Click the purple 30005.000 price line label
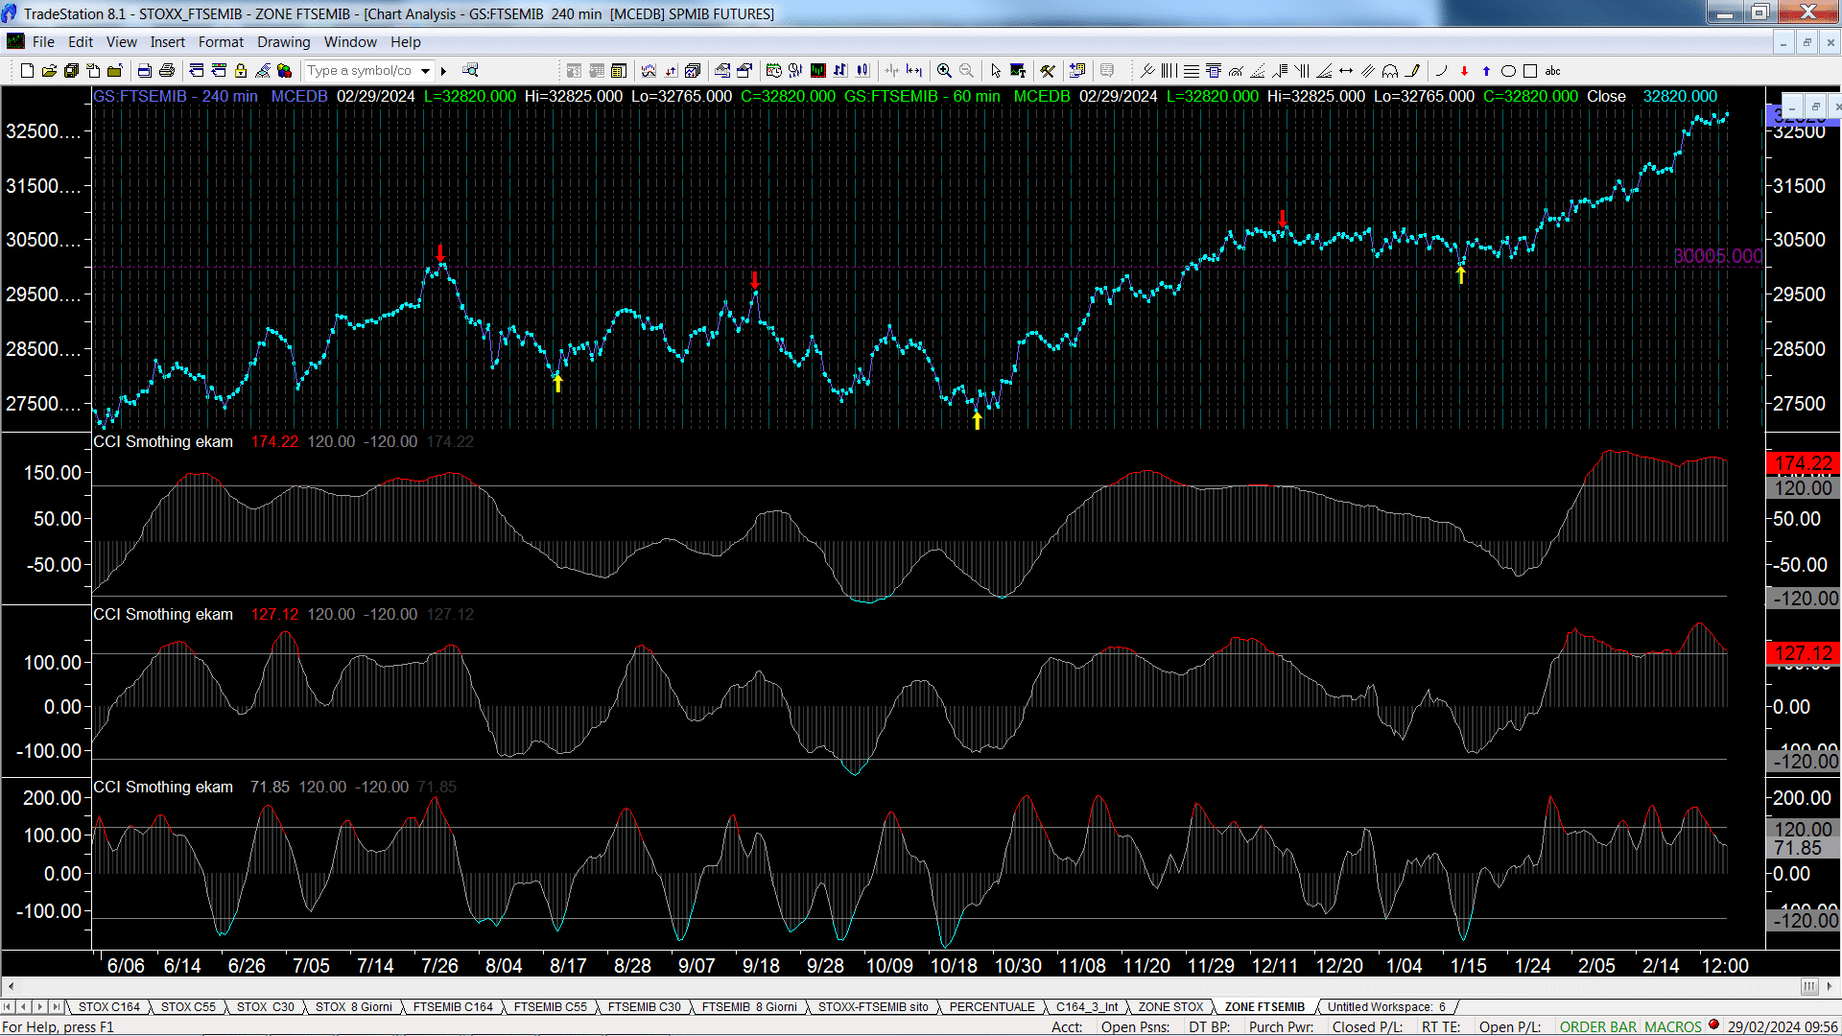 [x=1717, y=256]
